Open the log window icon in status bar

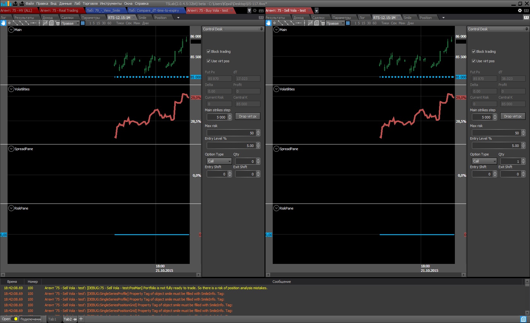pyautogui.click(x=523, y=319)
